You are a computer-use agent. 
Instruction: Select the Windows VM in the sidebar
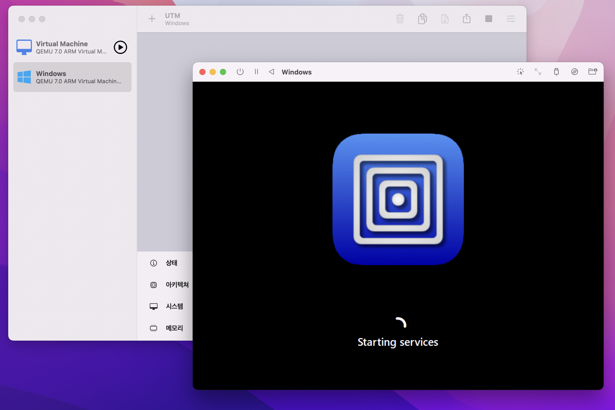pyautogui.click(x=72, y=77)
